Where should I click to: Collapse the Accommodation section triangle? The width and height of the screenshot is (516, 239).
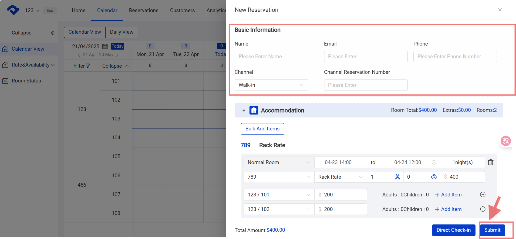coord(244,110)
